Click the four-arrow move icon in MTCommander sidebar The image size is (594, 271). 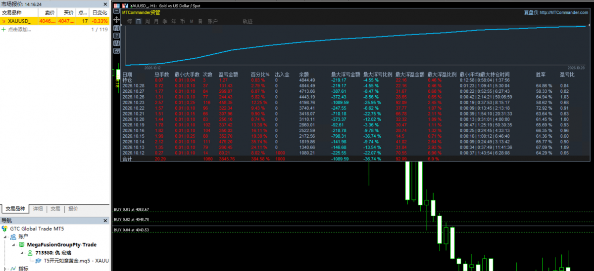pos(117,20)
